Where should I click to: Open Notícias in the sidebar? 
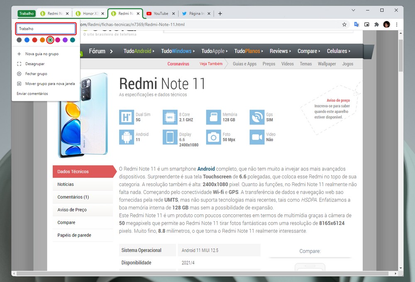(x=83, y=184)
